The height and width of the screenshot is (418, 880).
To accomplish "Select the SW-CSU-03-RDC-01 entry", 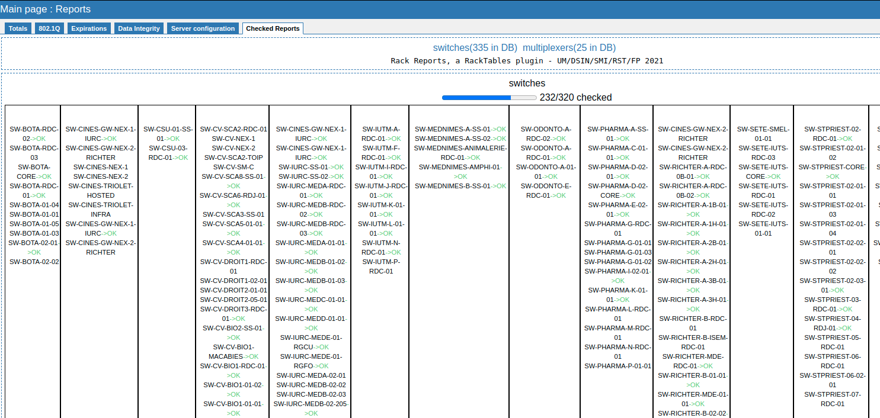I will 168,153.
